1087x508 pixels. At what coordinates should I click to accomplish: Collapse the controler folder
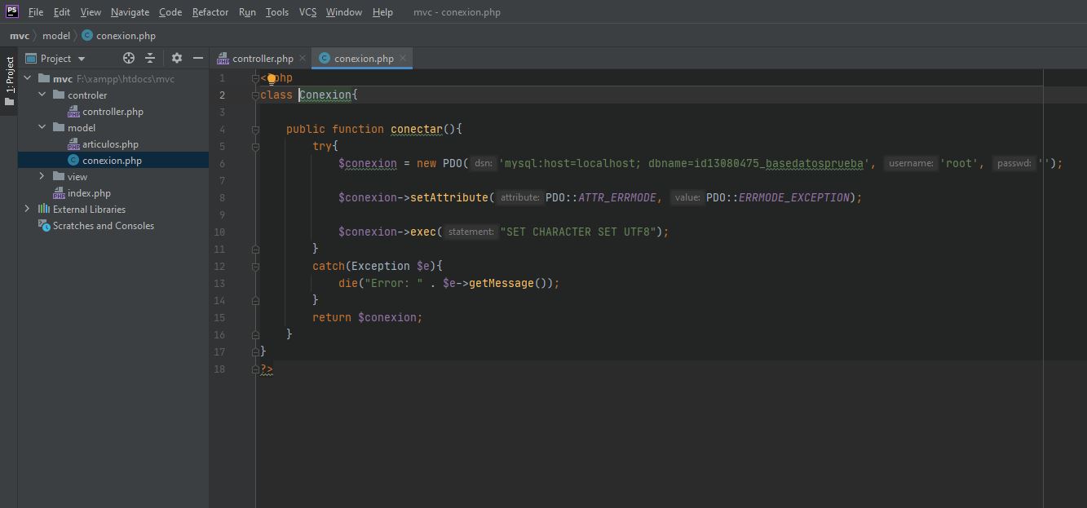pyautogui.click(x=42, y=95)
